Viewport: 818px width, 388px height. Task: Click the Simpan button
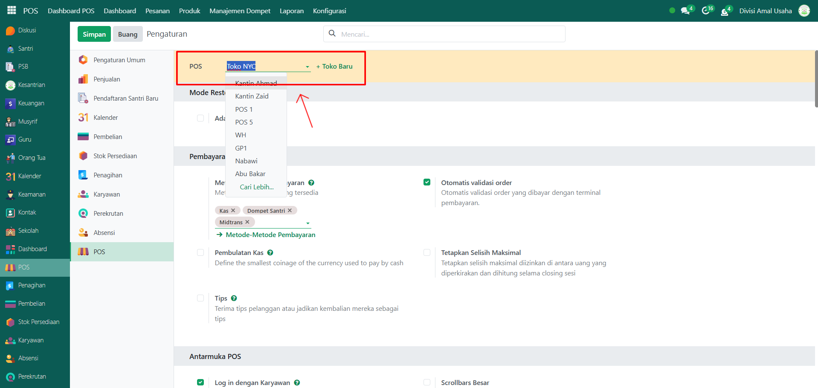[x=94, y=34]
